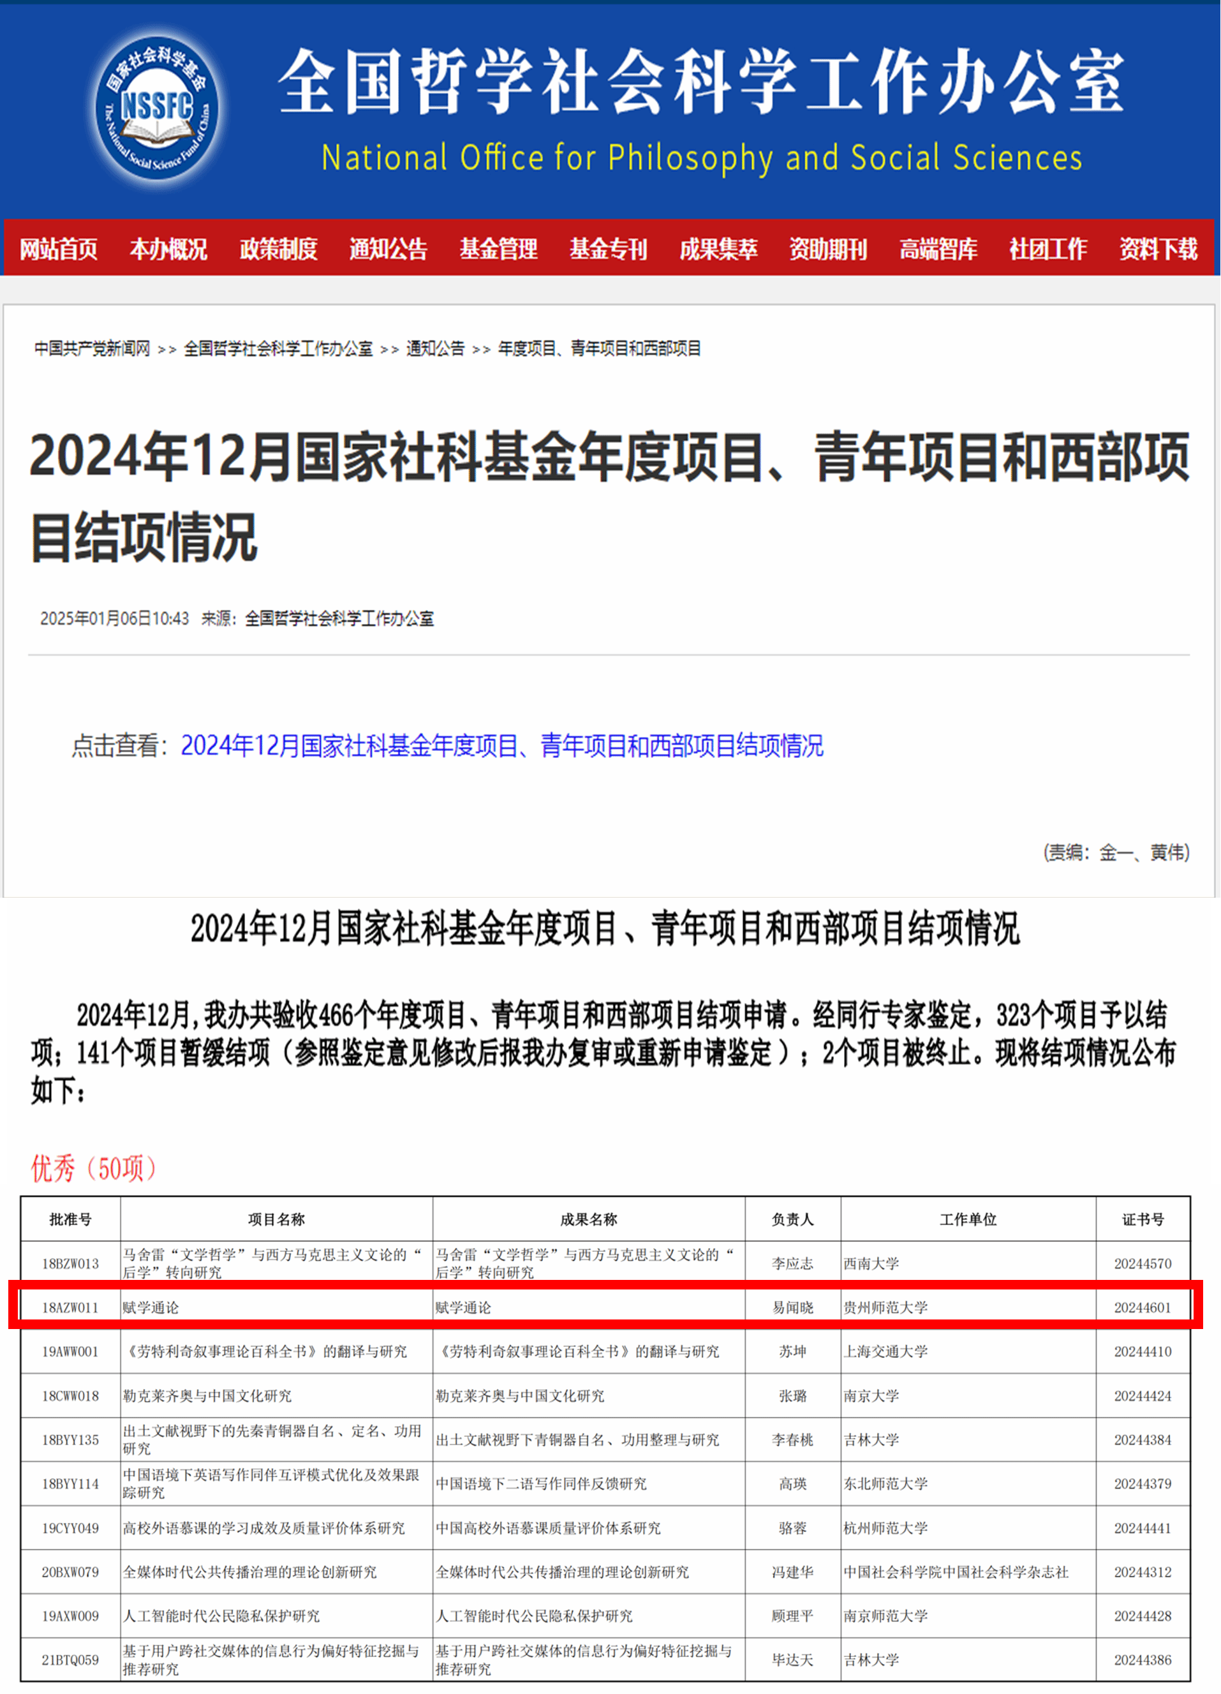Open 年度项目、青年项目和西部项目 breadcrumb link
1221x1694 pixels.
pos(599,349)
